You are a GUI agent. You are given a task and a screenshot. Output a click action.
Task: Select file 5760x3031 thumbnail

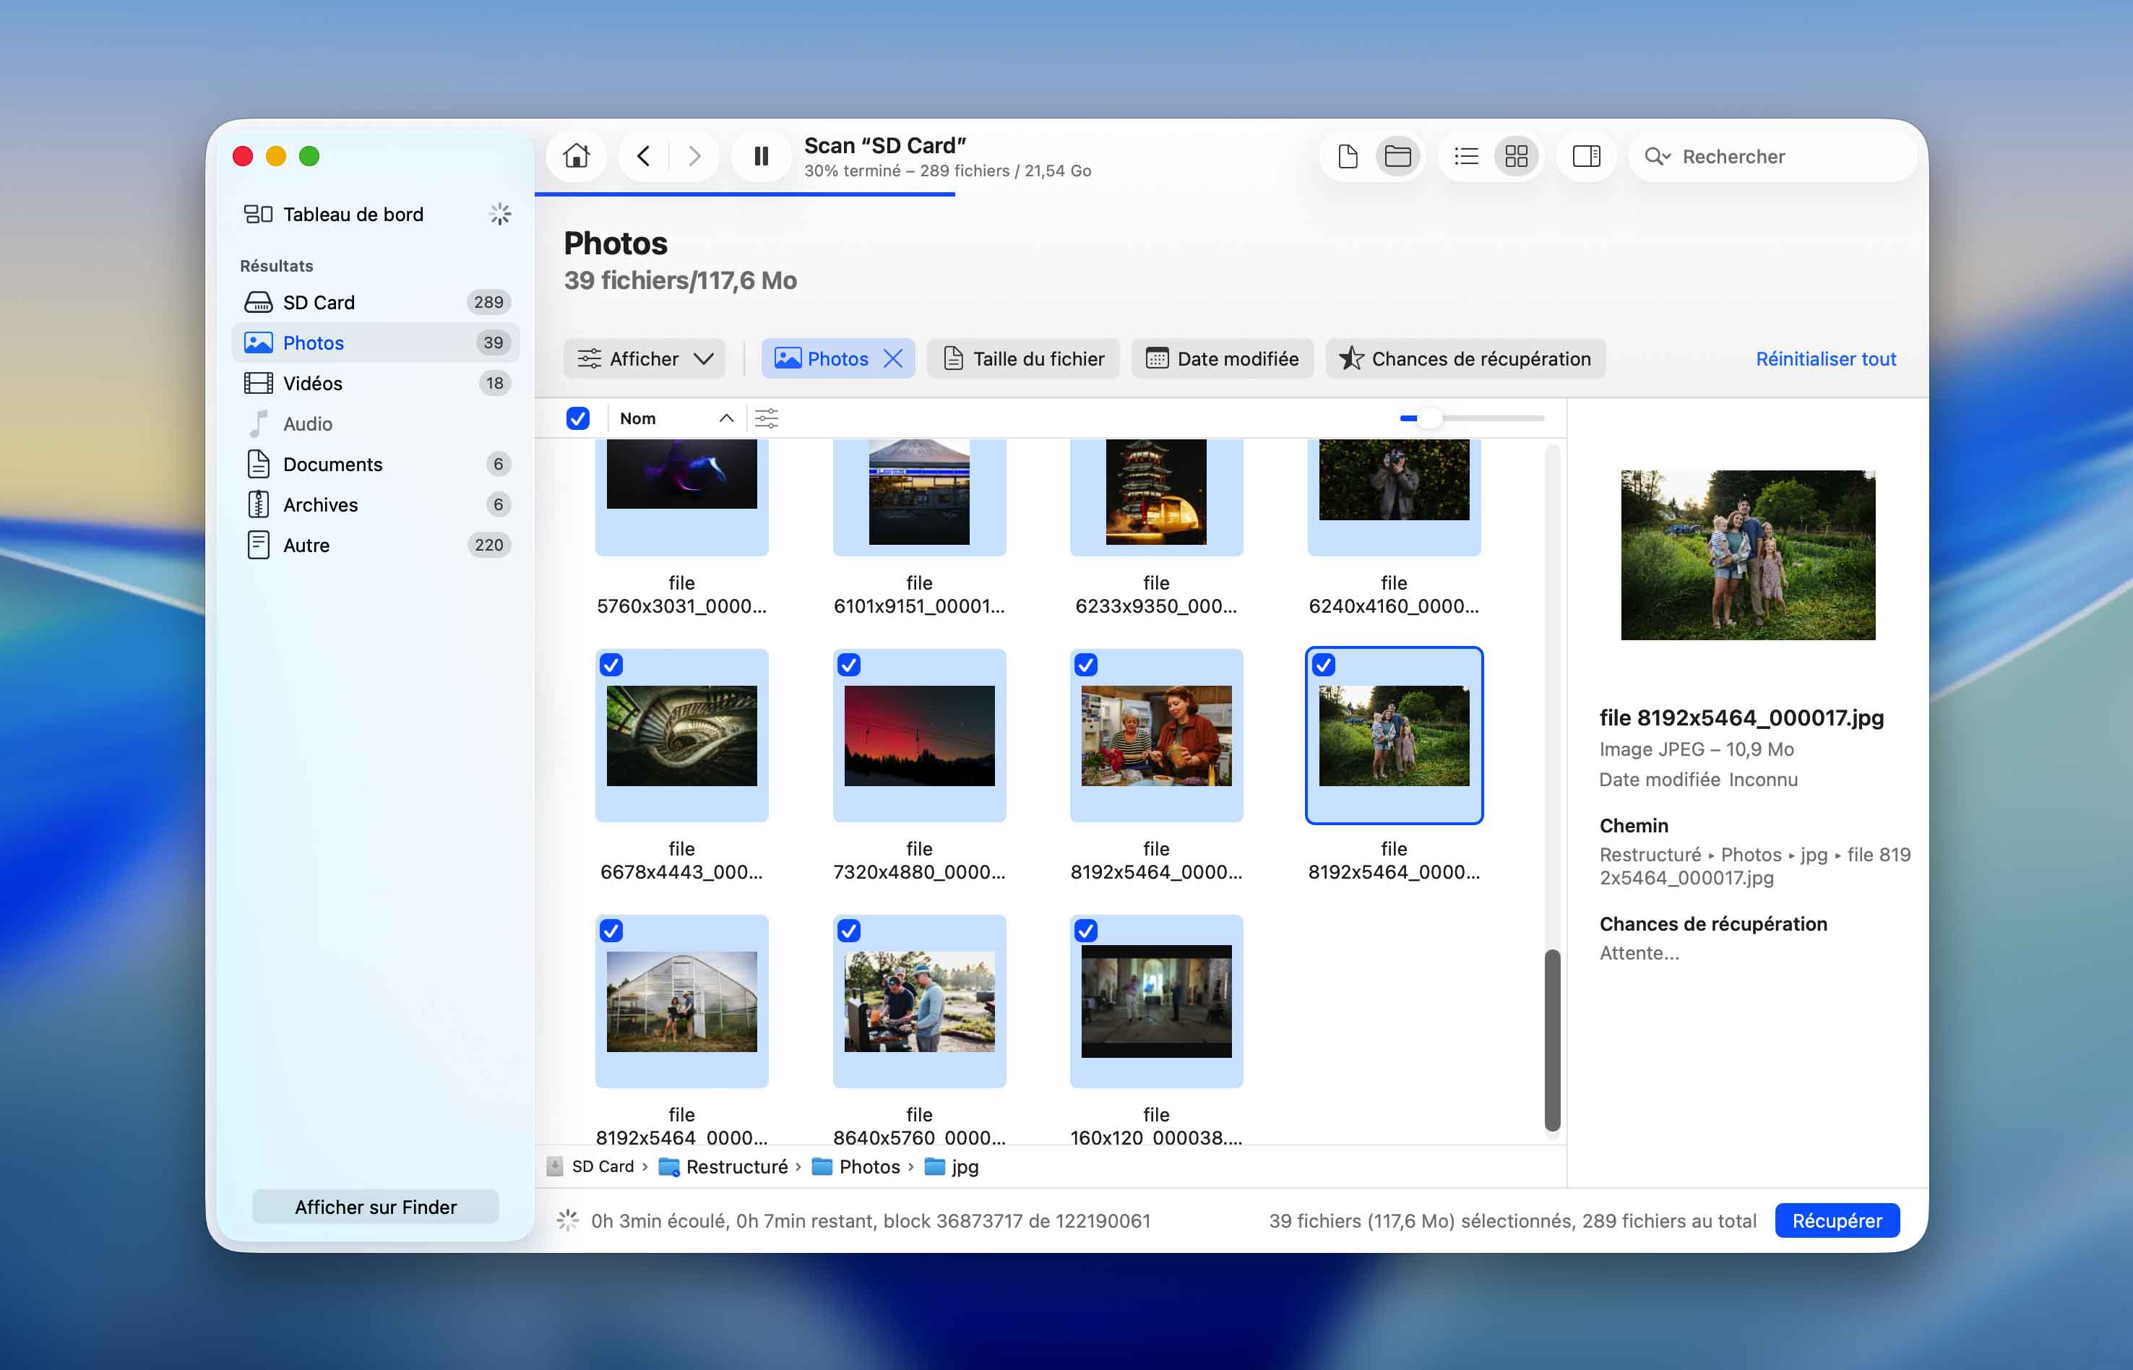tap(681, 474)
